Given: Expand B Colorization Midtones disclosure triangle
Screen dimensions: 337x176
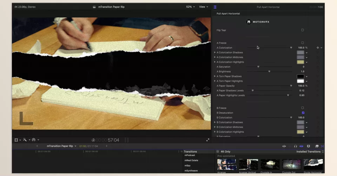Looking at the screenshot, I should click(215, 127).
